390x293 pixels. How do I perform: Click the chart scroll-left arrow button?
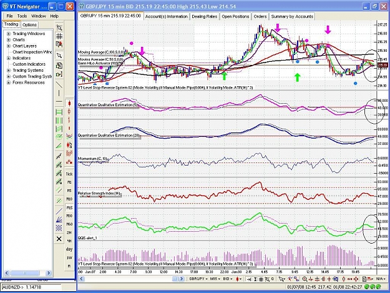(x=81, y=279)
